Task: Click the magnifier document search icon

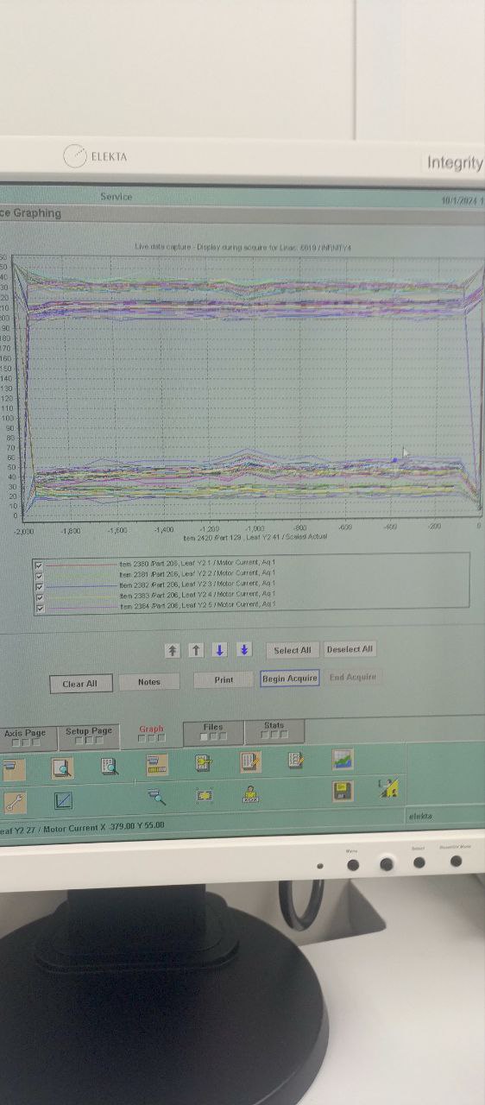Action: click(x=62, y=767)
